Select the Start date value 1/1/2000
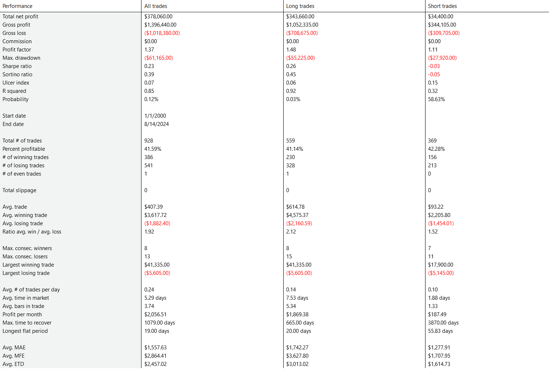The height and width of the screenshot is (376, 549). [155, 116]
